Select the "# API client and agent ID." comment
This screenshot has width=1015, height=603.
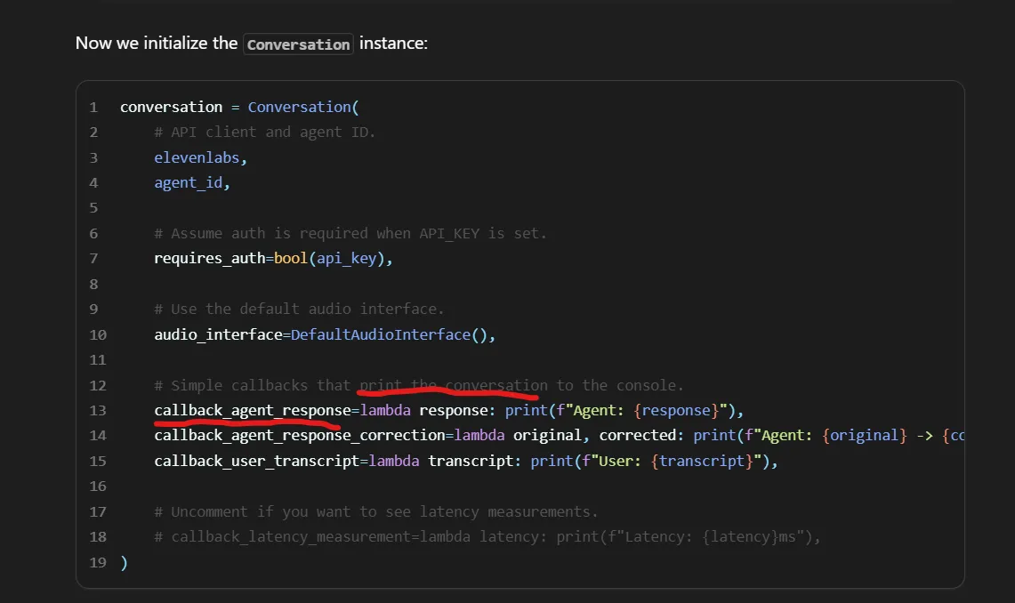[264, 132]
